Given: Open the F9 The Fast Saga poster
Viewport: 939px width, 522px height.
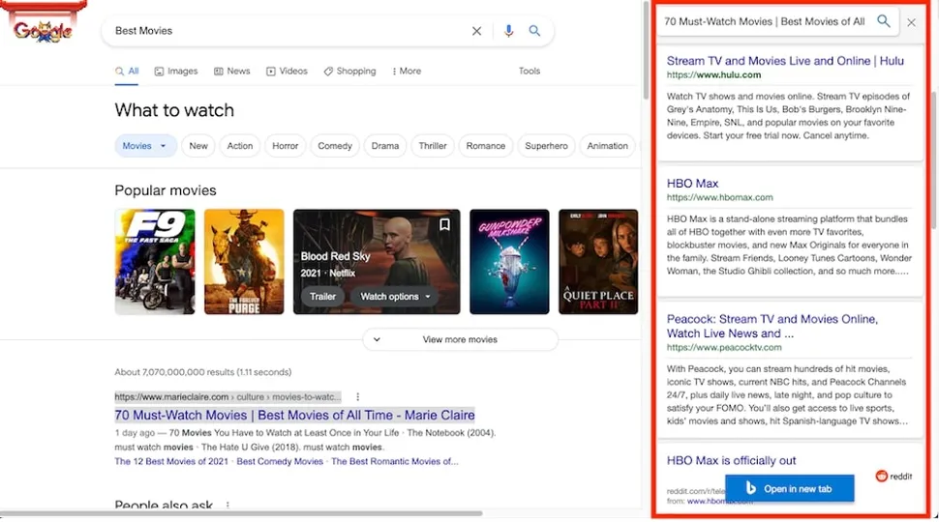Looking at the screenshot, I should tap(155, 261).
